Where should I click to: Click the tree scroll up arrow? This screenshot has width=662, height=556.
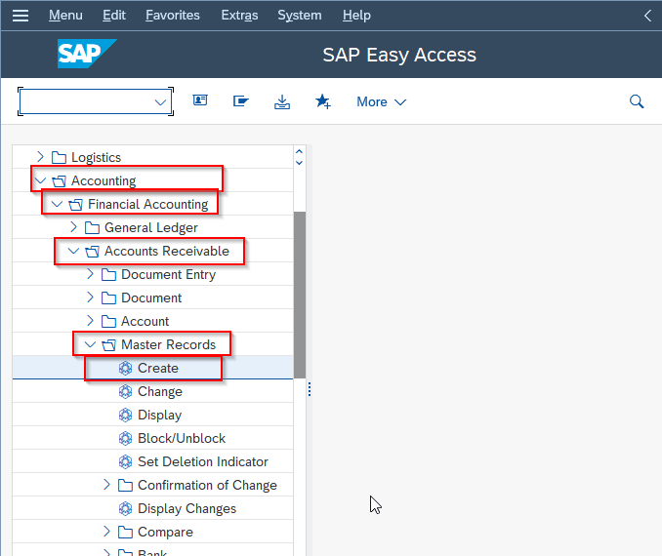point(300,152)
